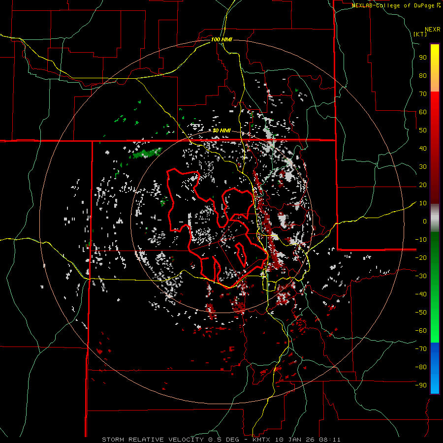443x443 pixels.
Task: Click the [KT] units label
Action: (420, 34)
